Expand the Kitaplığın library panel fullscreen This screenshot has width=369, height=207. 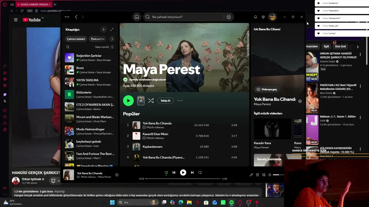pyautogui.click(x=112, y=29)
